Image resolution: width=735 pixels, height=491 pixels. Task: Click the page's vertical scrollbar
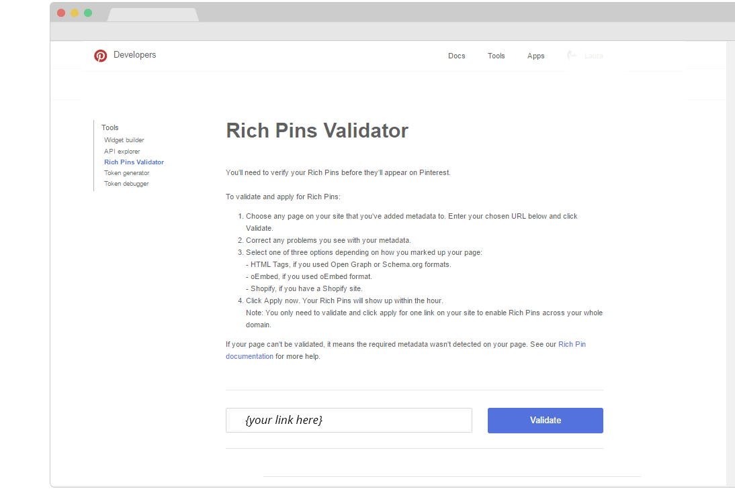[x=730, y=262]
